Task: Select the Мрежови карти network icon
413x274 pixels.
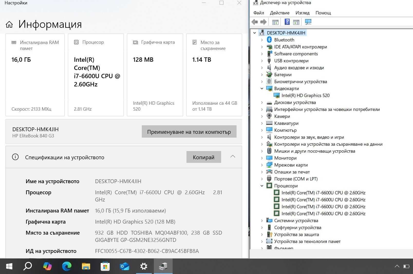Action: [x=269, y=165]
